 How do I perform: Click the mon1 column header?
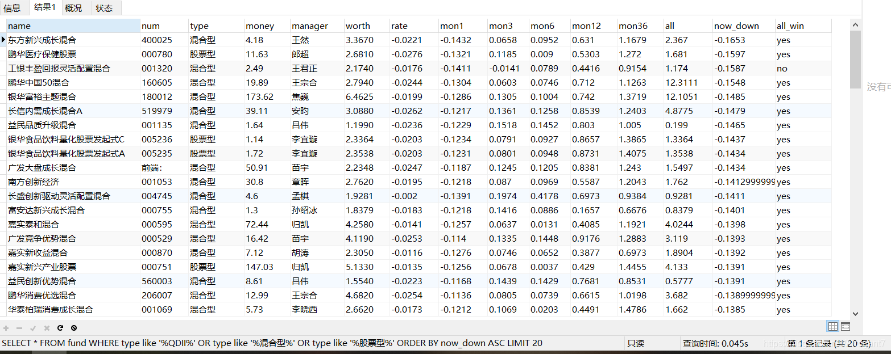(x=463, y=26)
